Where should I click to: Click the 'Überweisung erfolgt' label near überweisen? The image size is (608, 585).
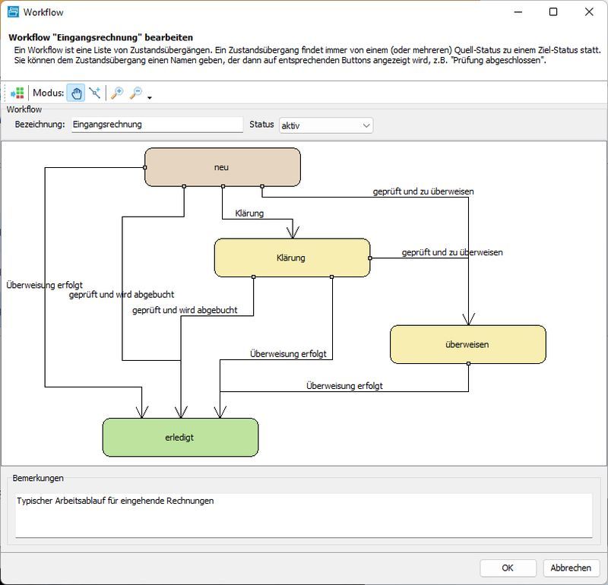click(346, 385)
